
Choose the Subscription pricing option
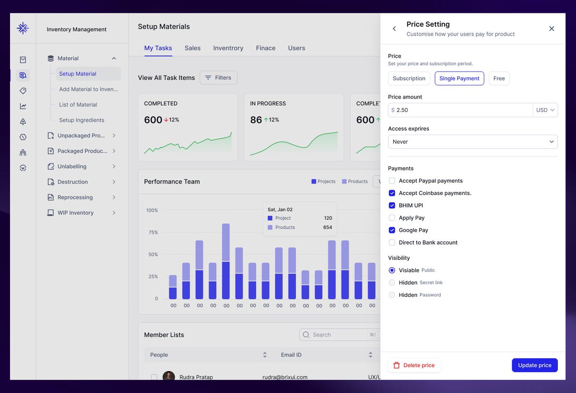pyautogui.click(x=409, y=78)
